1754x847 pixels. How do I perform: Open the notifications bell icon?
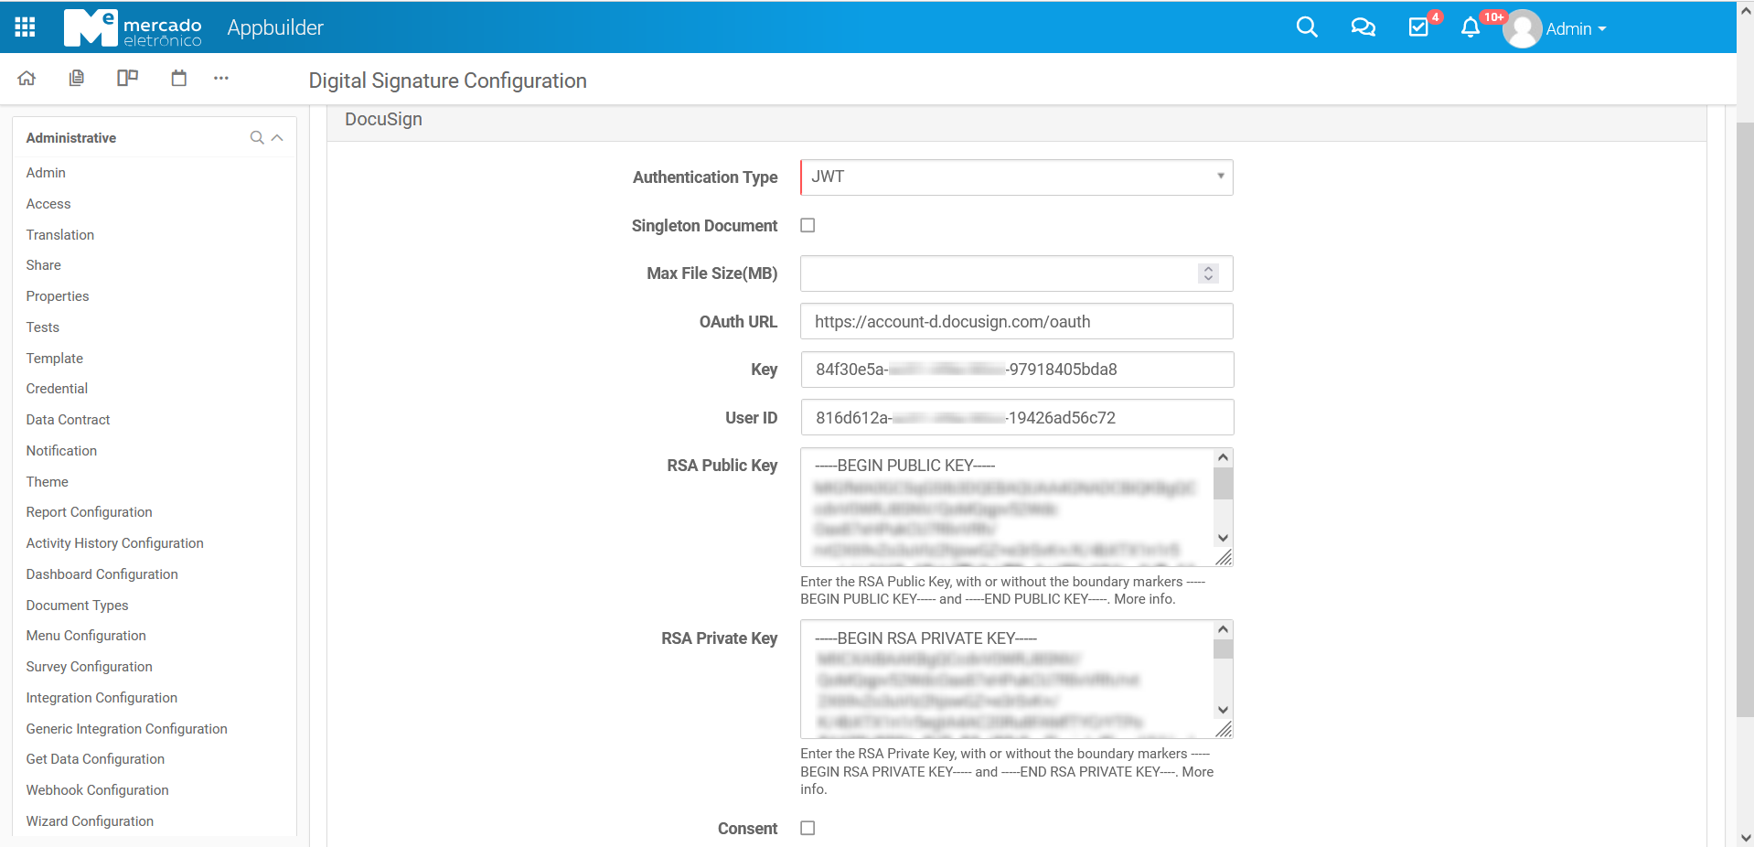pyautogui.click(x=1470, y=27)
